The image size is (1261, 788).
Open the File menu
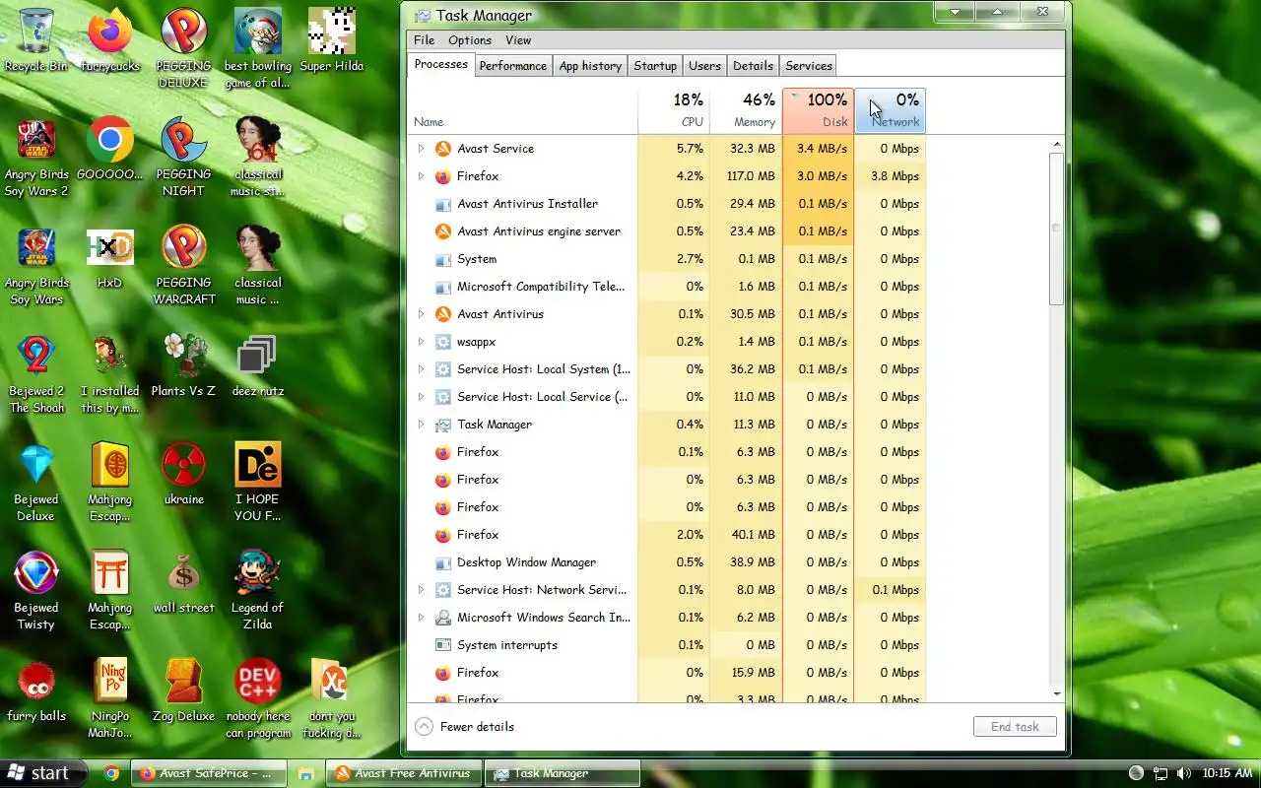(424, 40)
